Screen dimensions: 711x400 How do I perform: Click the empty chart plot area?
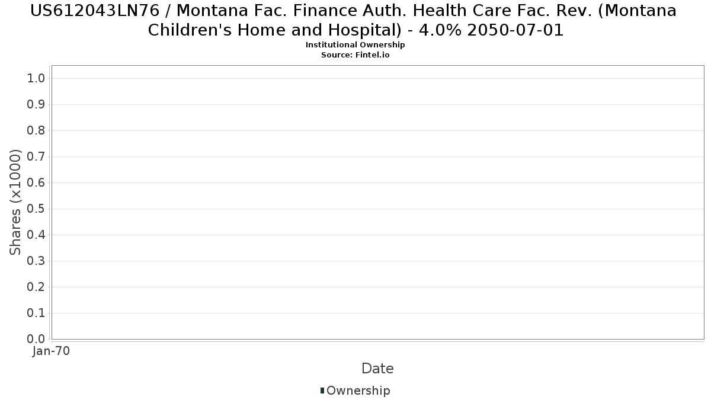coord(377,202)
